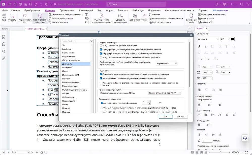Enable 'Всегда открывать файлы в новом окне' checkbox
The width and height of the screenshot is (252, 155).
101,46
